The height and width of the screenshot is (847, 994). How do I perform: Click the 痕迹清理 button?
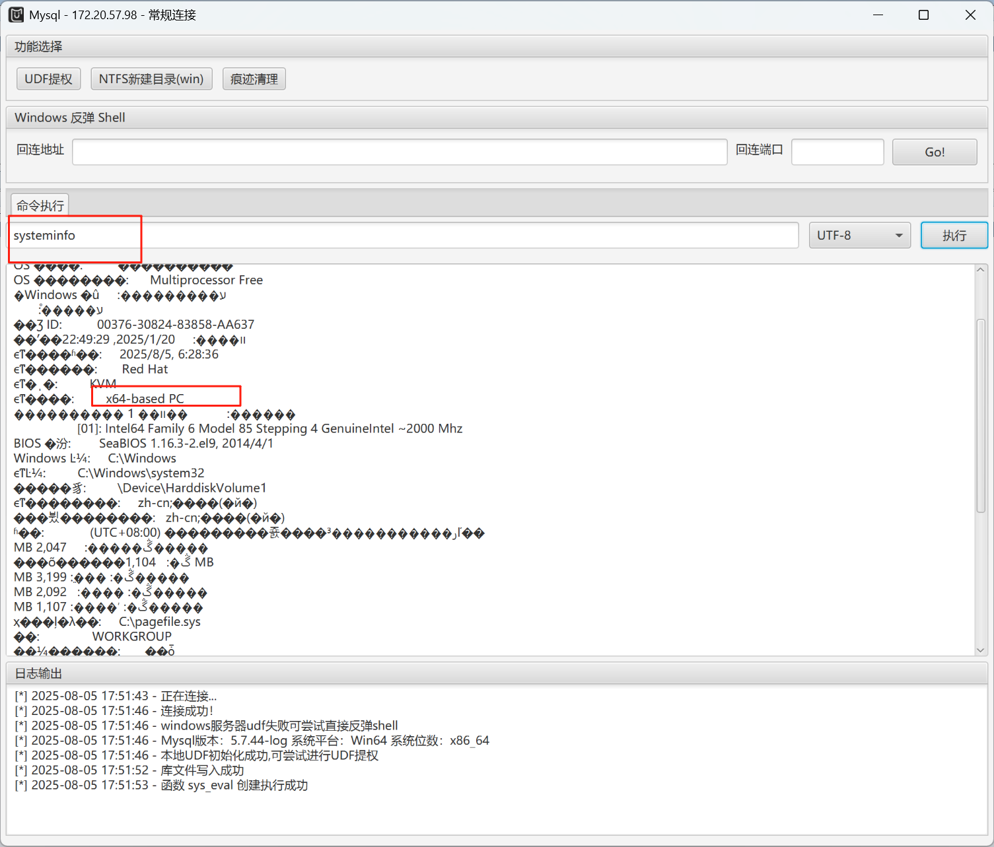(254, 79)
